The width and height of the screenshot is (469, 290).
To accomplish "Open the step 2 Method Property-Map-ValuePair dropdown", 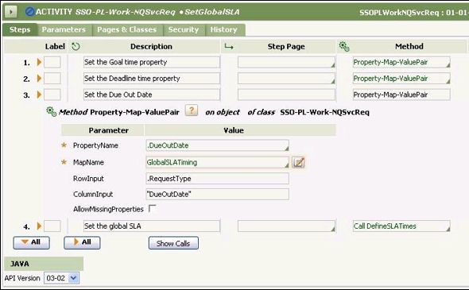I will coord(448,81).
